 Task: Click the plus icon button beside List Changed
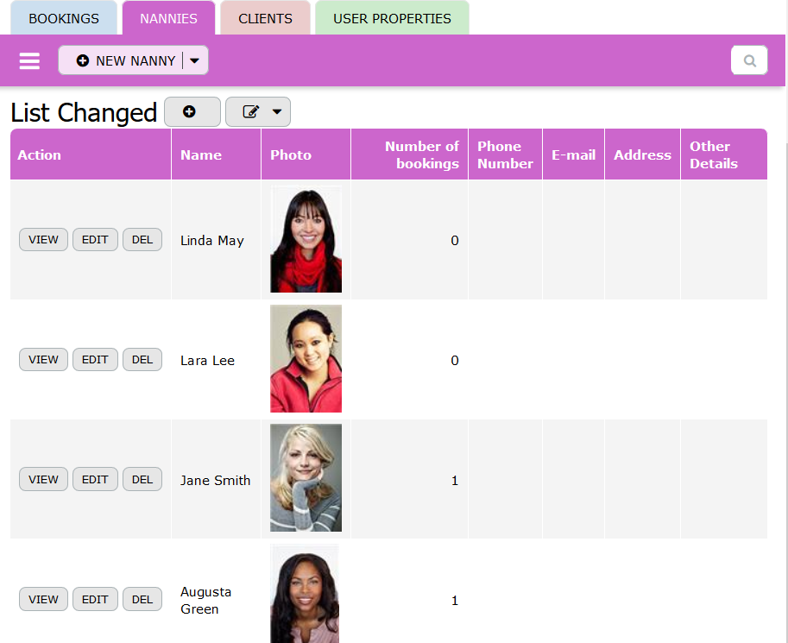click(x=192, y=112)
